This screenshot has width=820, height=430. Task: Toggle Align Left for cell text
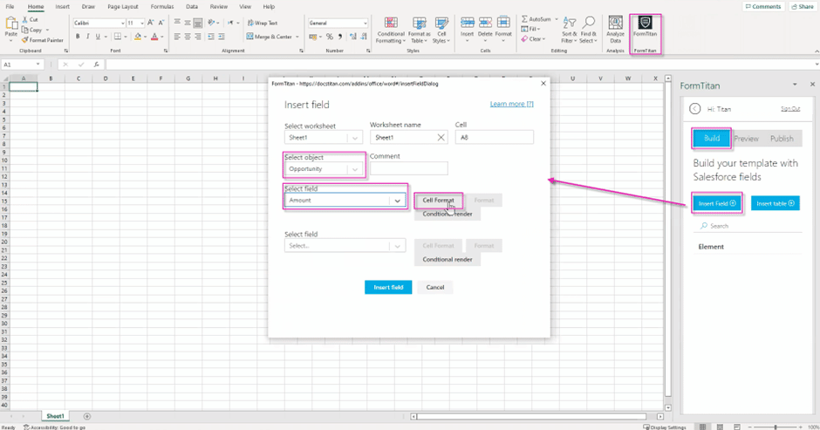tap(177, 37)
